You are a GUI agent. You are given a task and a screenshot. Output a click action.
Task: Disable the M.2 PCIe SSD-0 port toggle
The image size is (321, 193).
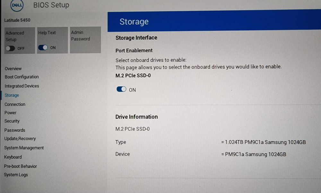click(x=121, y=89)
